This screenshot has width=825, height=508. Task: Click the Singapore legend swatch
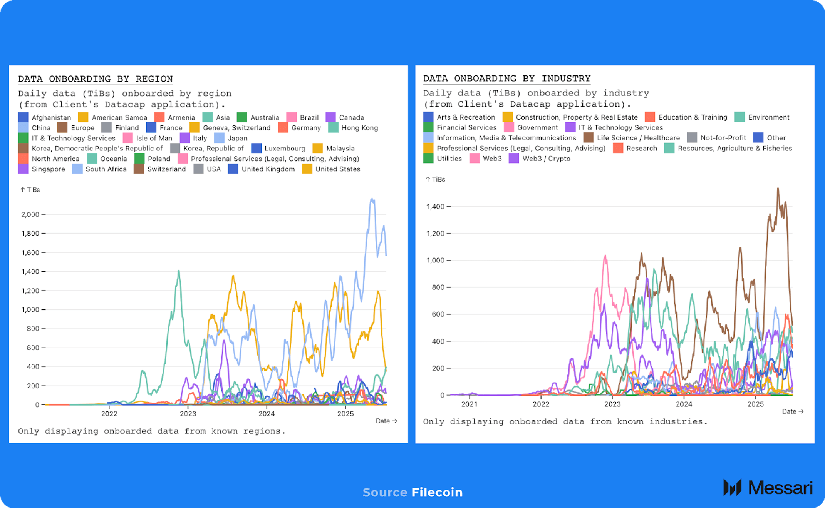(23, 169)
